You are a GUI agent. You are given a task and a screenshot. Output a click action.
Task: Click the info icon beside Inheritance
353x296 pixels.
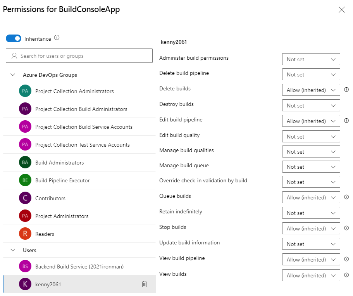(57, 38)
